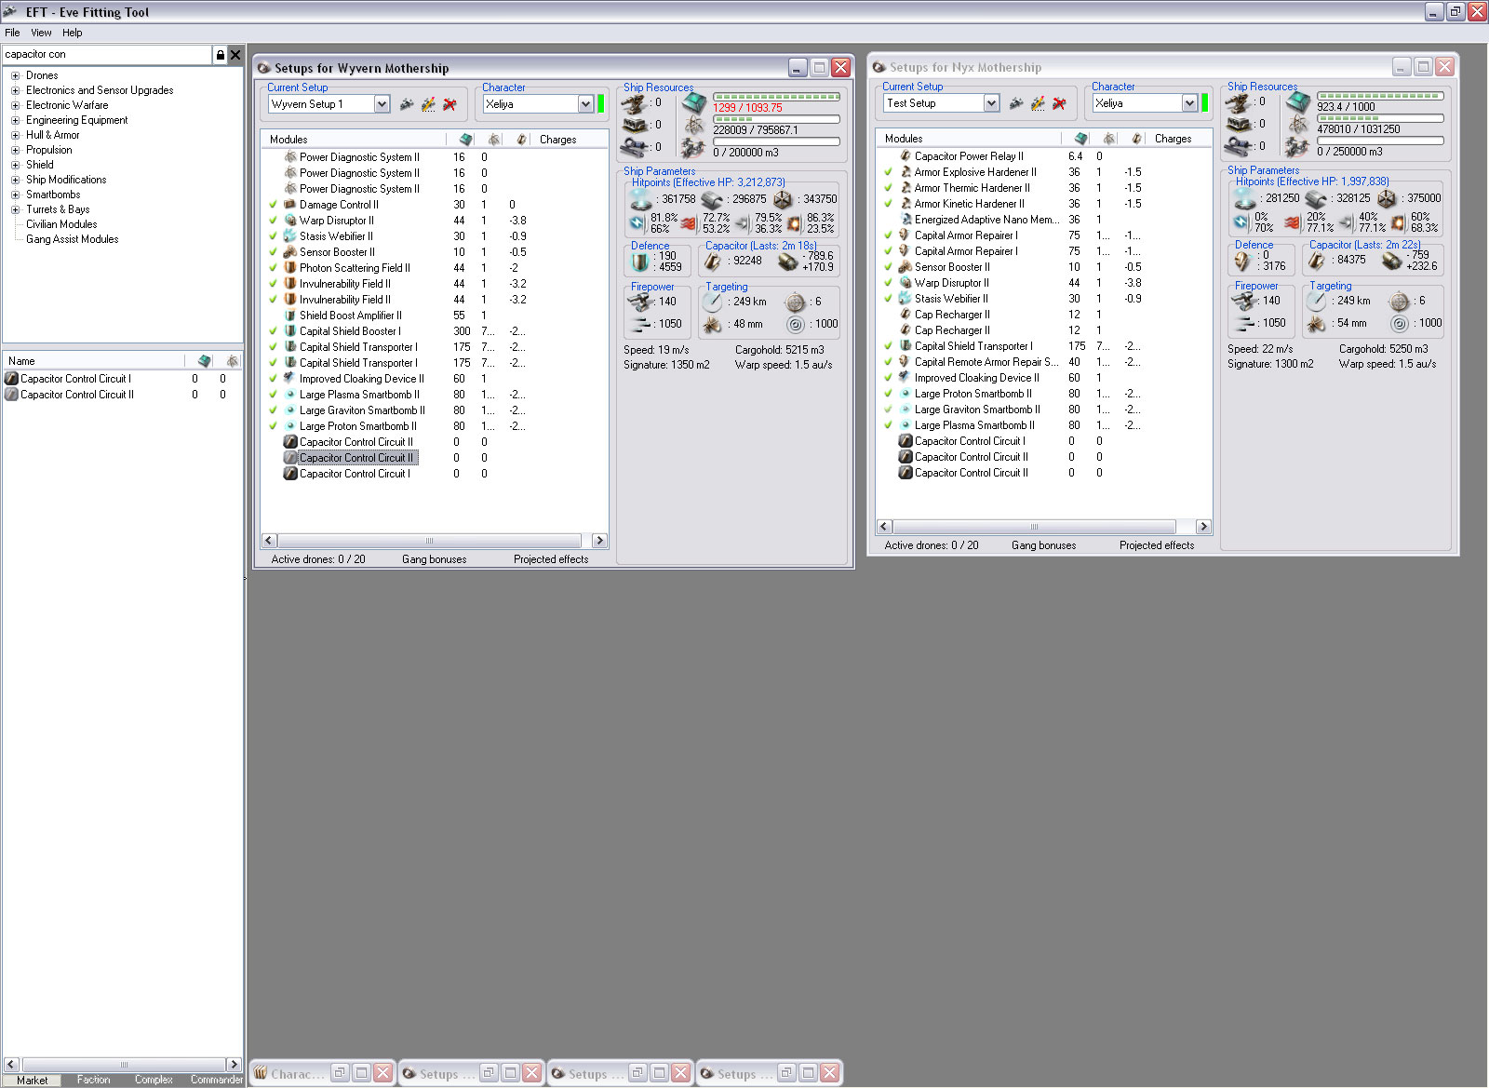Click the rename setup icon in Nyx window
1489x1088 pixels.
1038,103
